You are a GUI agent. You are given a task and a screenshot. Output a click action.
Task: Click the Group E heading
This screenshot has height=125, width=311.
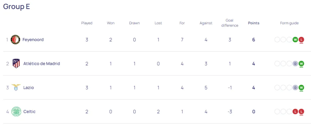16,7
